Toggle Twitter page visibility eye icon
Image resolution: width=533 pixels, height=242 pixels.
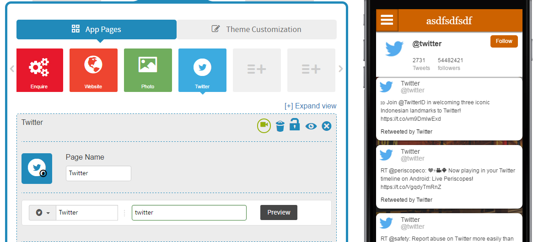tap(311, 126)
